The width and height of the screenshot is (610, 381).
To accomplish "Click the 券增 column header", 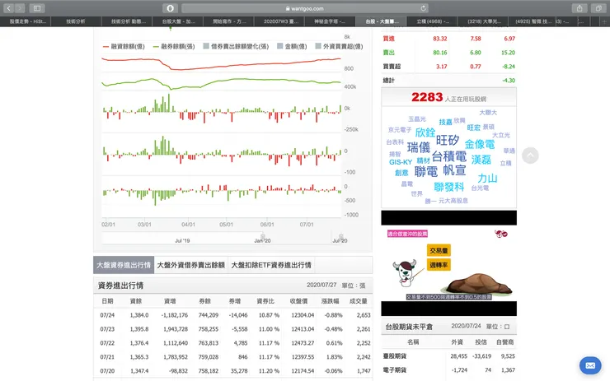I will click(x=235, y=301).
